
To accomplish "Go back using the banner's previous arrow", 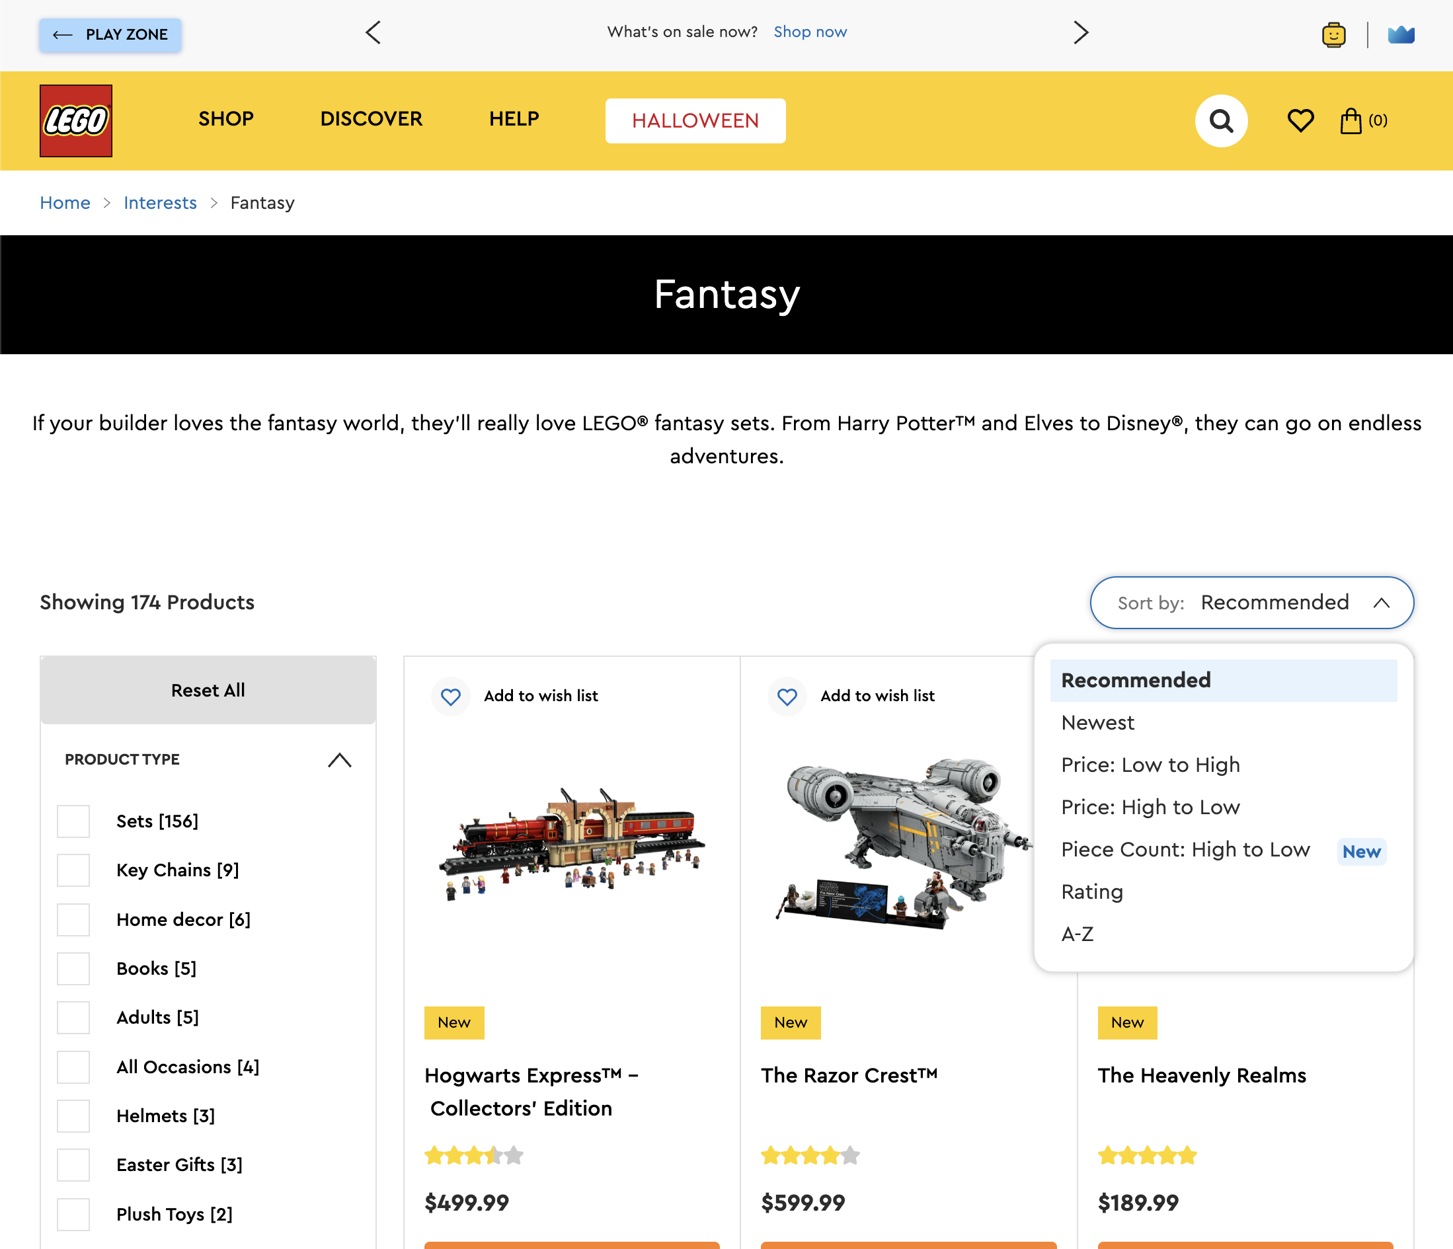I will click(x=373, y=32).
